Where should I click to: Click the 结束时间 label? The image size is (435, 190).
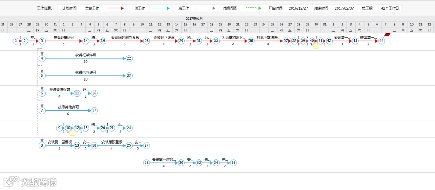(x=321, y=8)
